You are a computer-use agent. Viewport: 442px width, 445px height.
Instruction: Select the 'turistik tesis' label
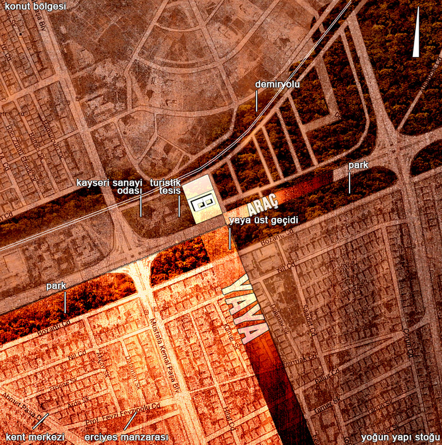point(166,186)
